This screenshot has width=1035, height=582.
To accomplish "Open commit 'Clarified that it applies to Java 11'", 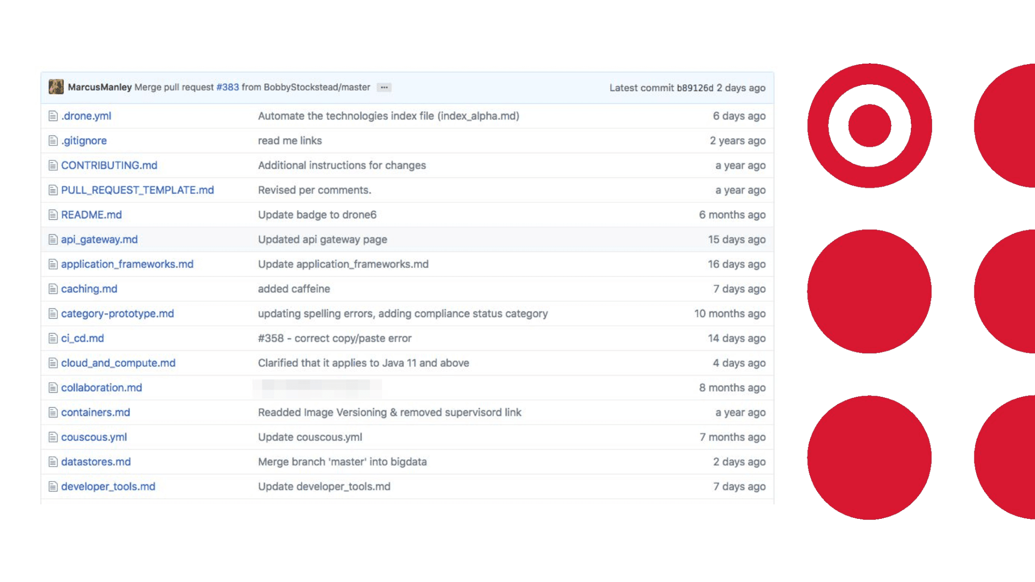I will tap(363, 363).
